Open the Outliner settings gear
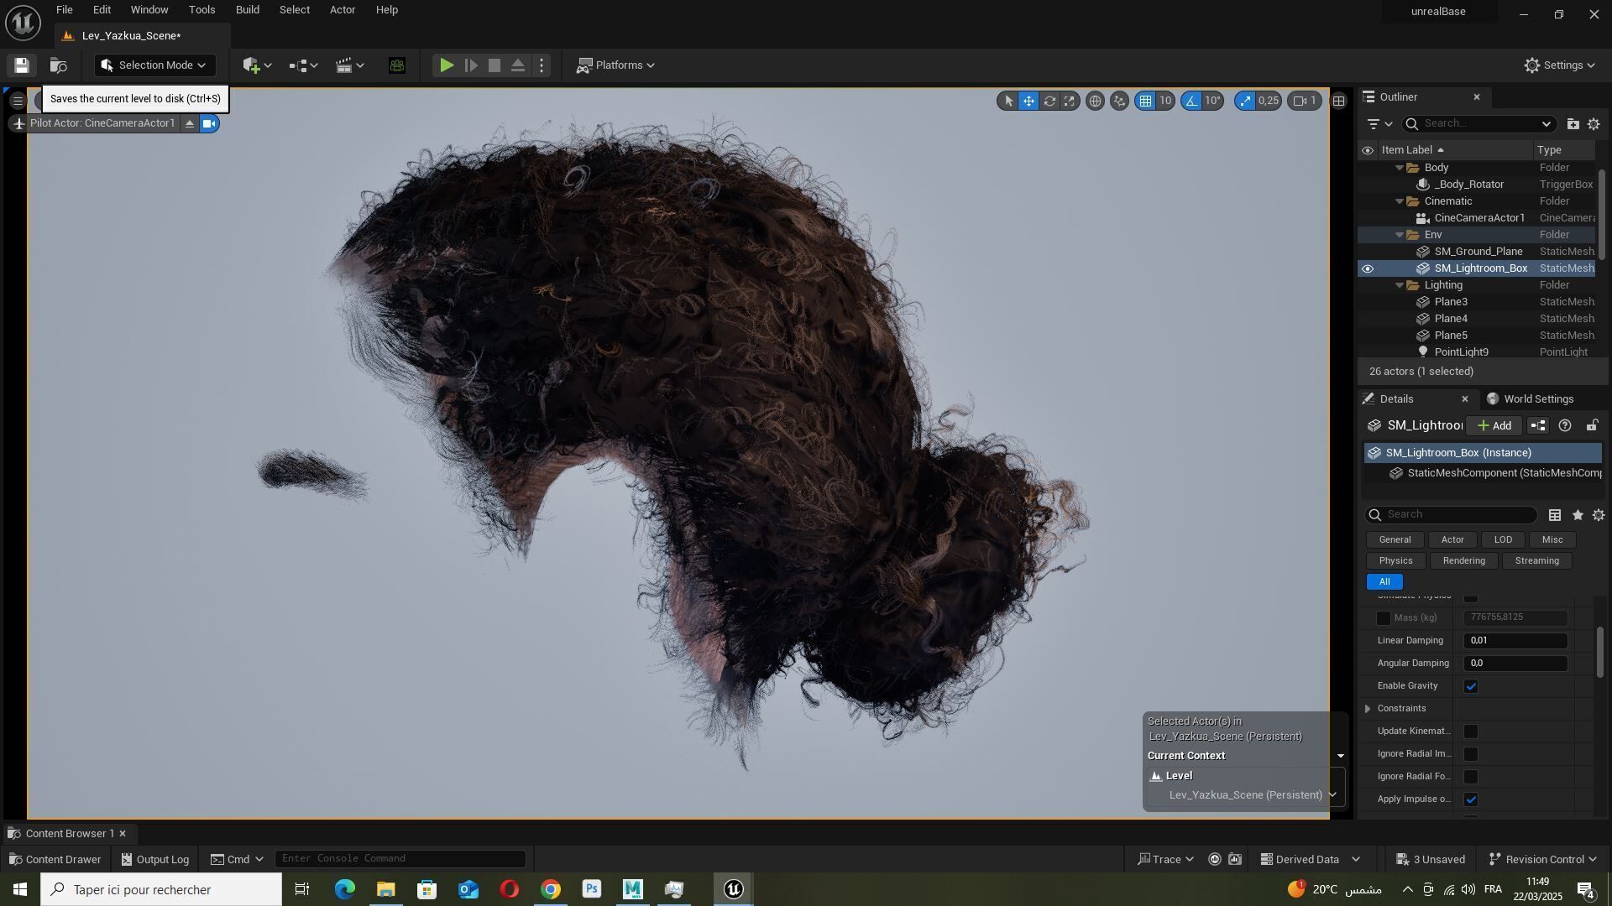Viewport: 1612px width, 906px height. point(1594,124)
